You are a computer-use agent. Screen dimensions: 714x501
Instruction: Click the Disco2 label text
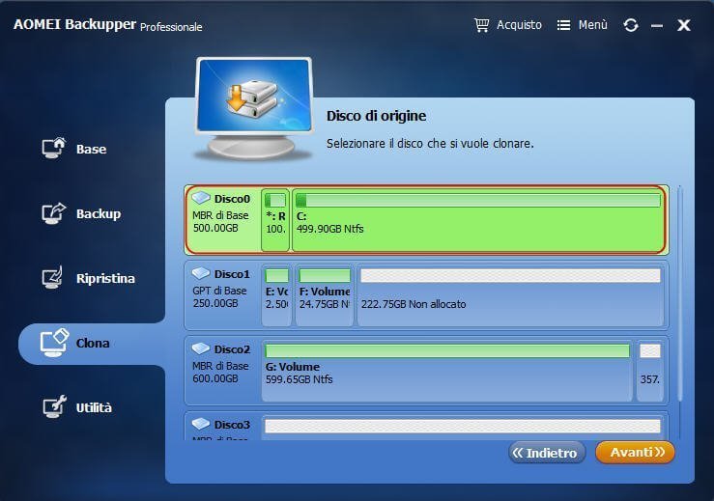pyautogui.click(x=232, y=349)
